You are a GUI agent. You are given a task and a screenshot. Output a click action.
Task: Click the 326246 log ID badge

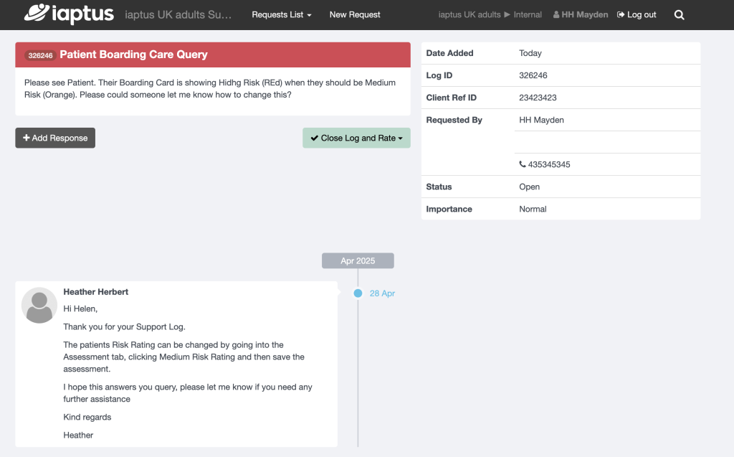tap(41, 55)
